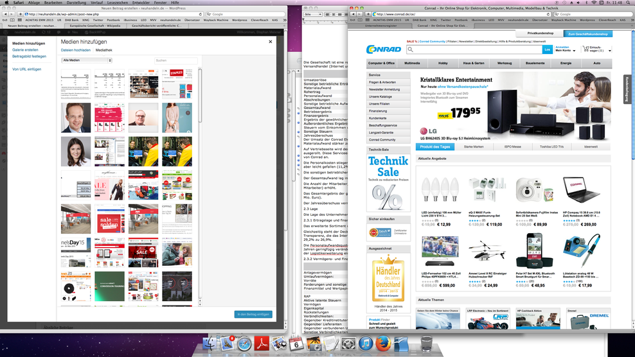The image size is (635, 357).
Task: Click Conrad window URL address bar
Action: click(x=461, y=14)
